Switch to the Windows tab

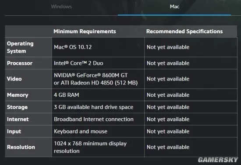point(61,7)
